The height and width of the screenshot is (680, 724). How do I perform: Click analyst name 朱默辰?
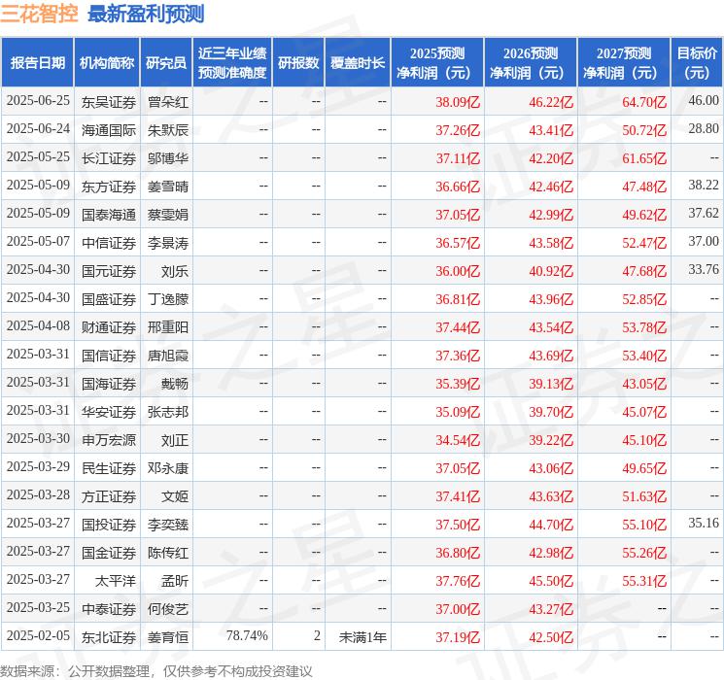(x=168, y=130)
